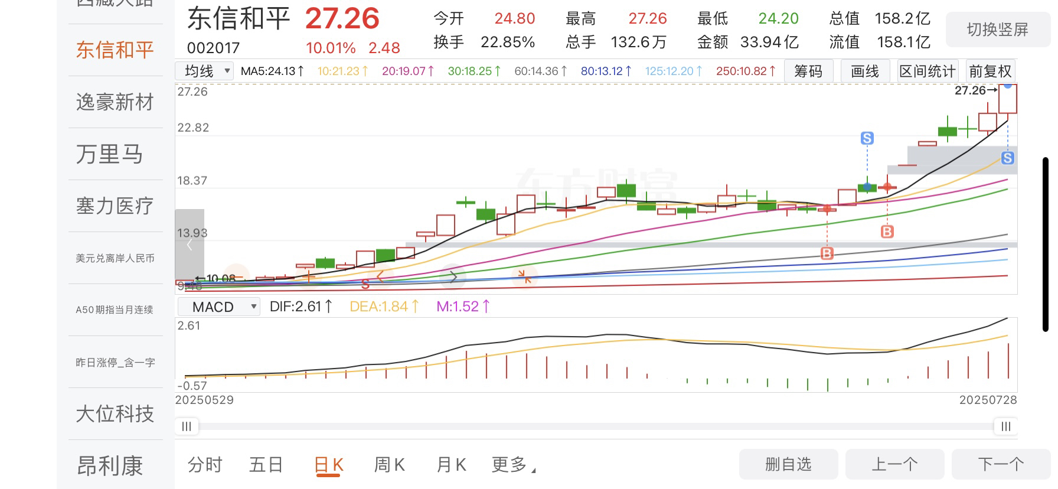1058x489 pixels.
Task: Click the M:1.52 MACD value
Action: (x=463, y=307)
